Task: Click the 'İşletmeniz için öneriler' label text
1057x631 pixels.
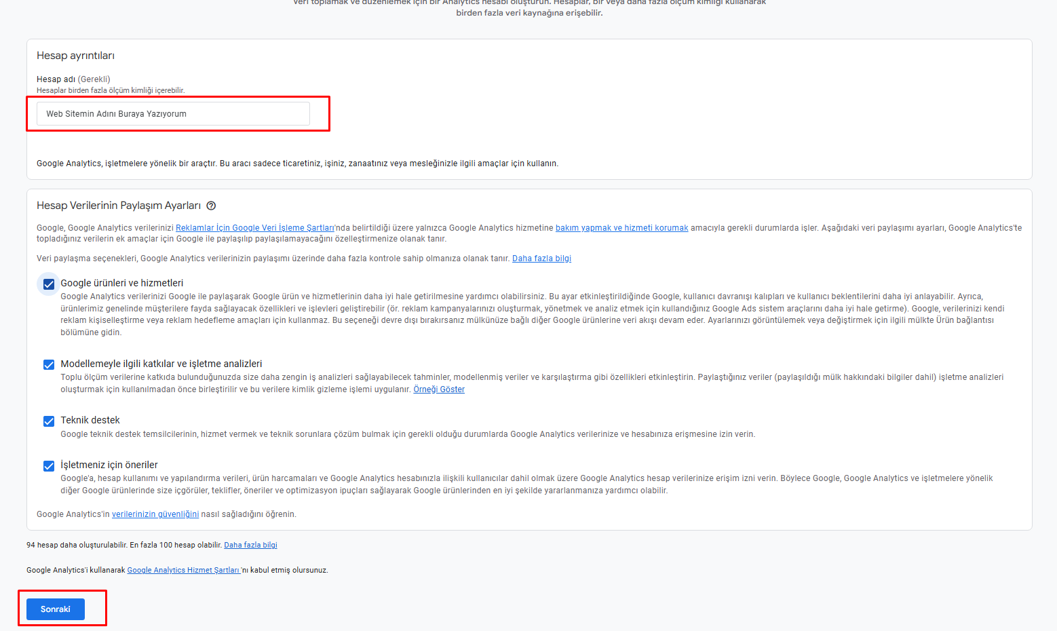Action: [109, 465]
